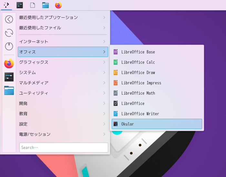Click the LibreOffice Calc icon
Viewport: 226px width, 177px height.
pos(116,62)
